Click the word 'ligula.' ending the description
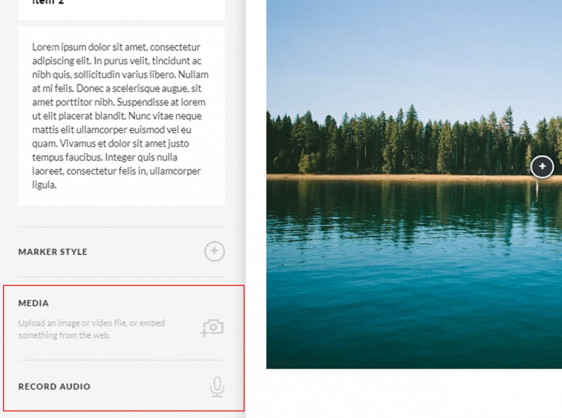The image size is (562, 418). pos(44,185)
